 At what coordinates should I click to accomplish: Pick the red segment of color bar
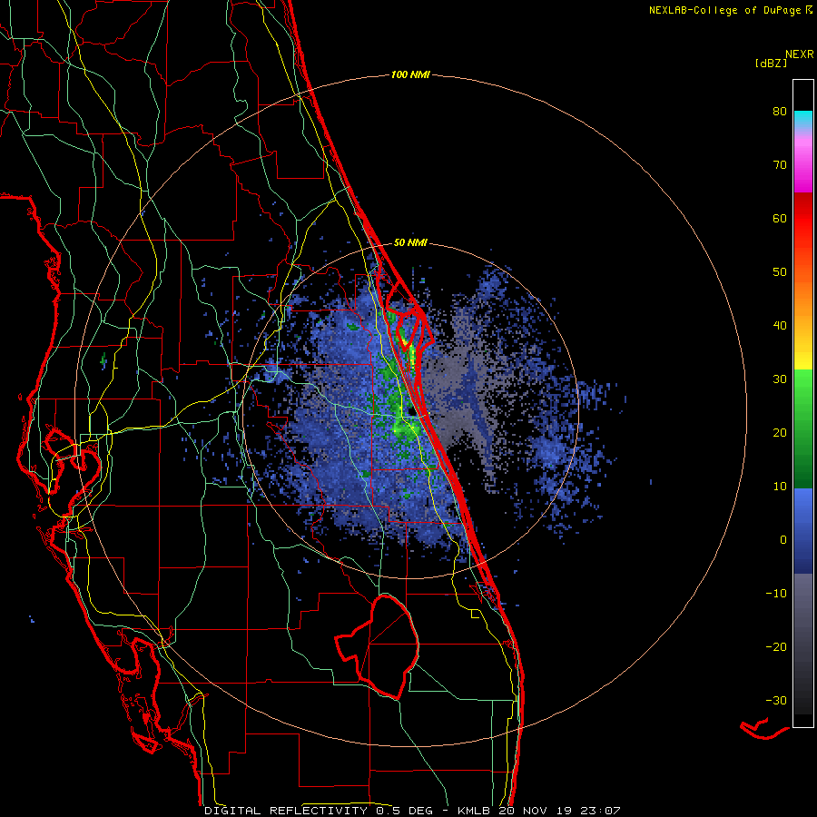pyautogui.click(x=803, y=219)
